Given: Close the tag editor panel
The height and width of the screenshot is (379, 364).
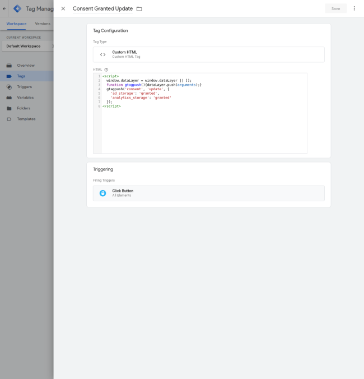Looking at the screenshot, I should pyautogui.click(x=63, y=8).
